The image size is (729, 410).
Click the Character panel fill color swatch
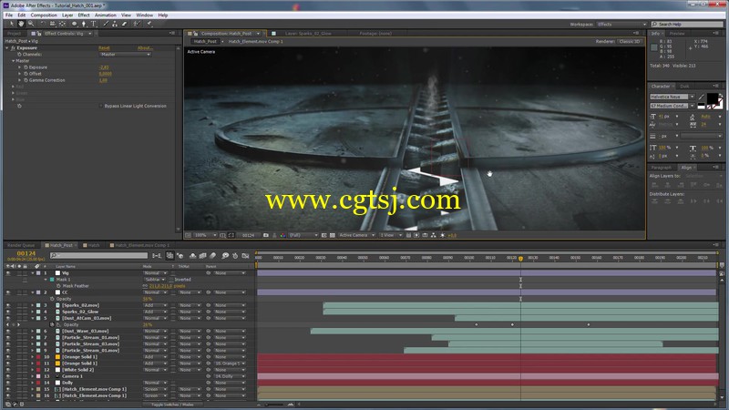pyautogui.click(x=713, y=98)
